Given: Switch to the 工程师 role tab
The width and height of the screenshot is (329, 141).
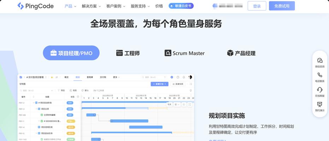Looking at the screenshot, I should point(128,53).
